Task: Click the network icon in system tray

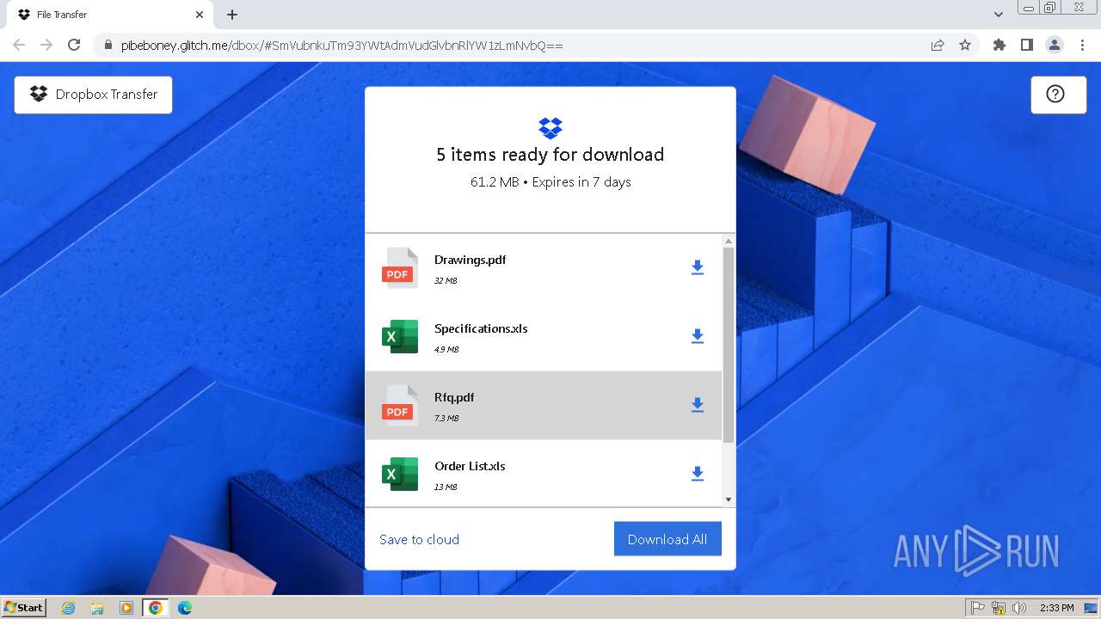Action: pyautogui.click(x=999, y=608)
